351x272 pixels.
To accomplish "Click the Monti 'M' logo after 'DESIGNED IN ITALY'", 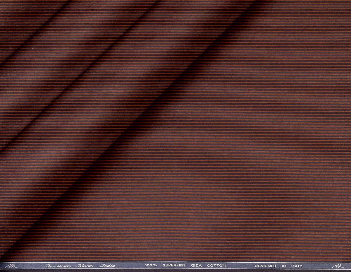I will (338, 266).
